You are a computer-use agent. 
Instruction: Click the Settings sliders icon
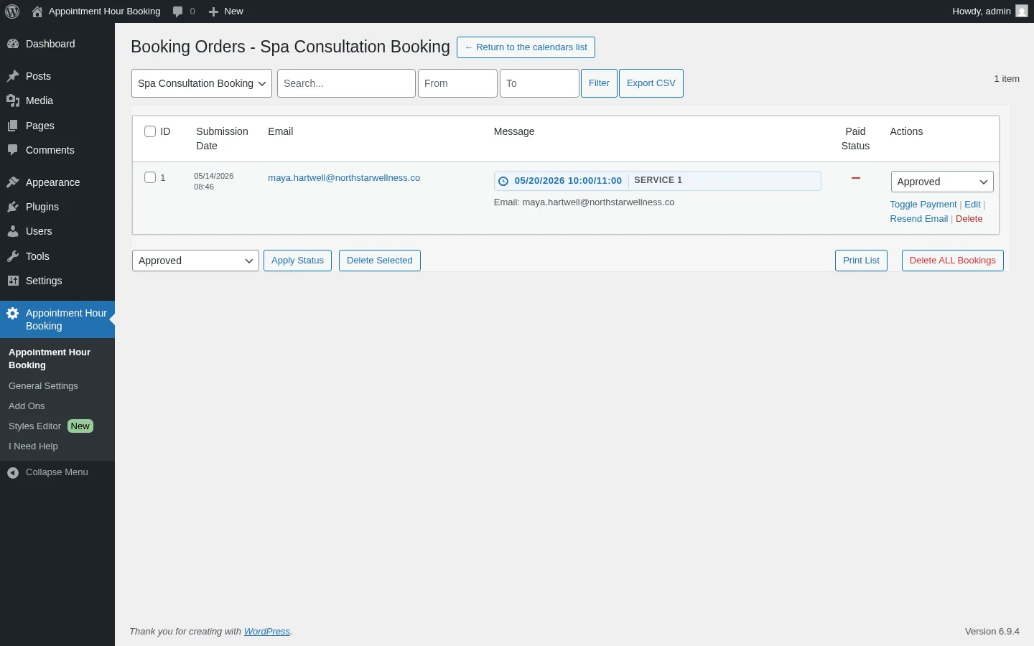click(x=13, y=281)
